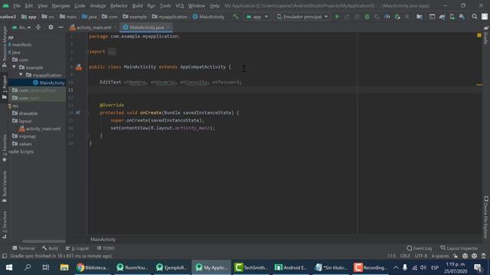This screenshot has width=490, height=275.
Task: Click the class gutter icon beside MainActivity
Action: [79, 67]
